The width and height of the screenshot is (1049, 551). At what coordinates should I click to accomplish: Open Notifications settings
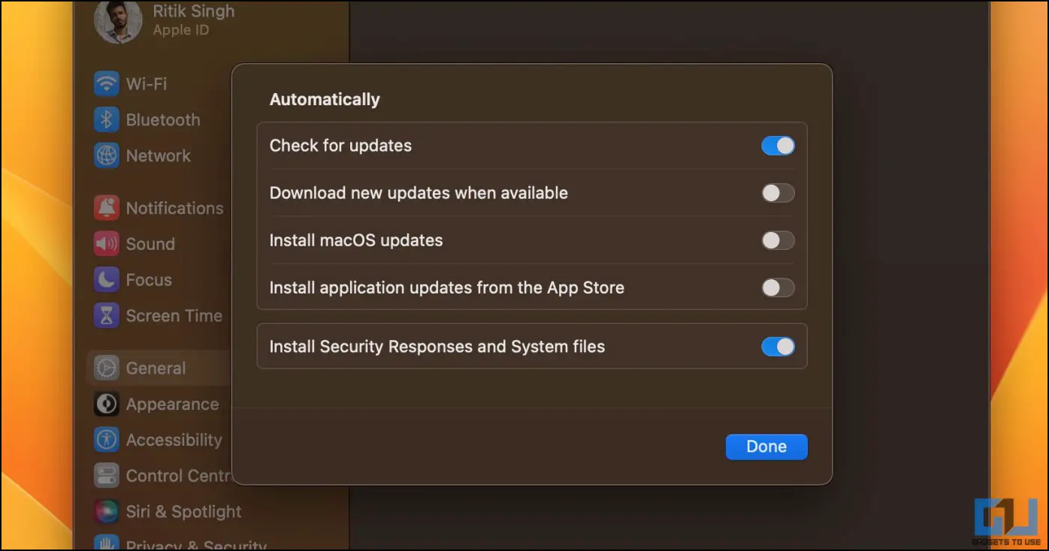point(175,208)
